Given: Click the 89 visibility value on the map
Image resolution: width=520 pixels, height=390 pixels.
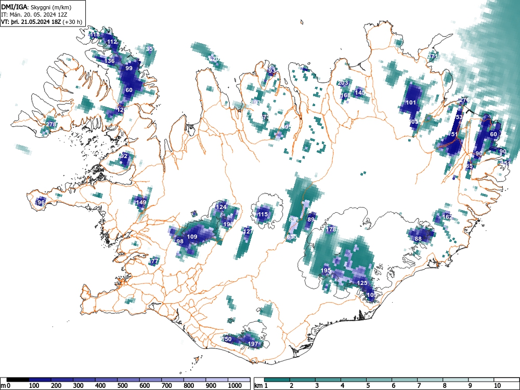Looking at the screenshot, I should click(x=311, y=219).
